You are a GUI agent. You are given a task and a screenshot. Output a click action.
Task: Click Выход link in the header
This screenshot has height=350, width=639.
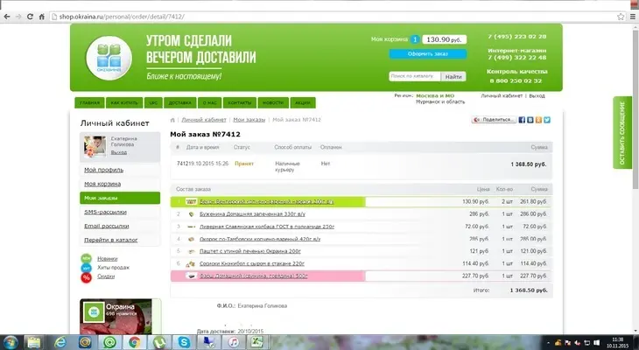tap(537, 95)
